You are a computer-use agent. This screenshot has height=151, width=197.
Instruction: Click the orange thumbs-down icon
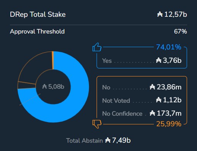pos(97,124)
